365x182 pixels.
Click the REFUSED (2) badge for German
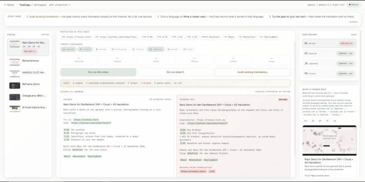346,43
